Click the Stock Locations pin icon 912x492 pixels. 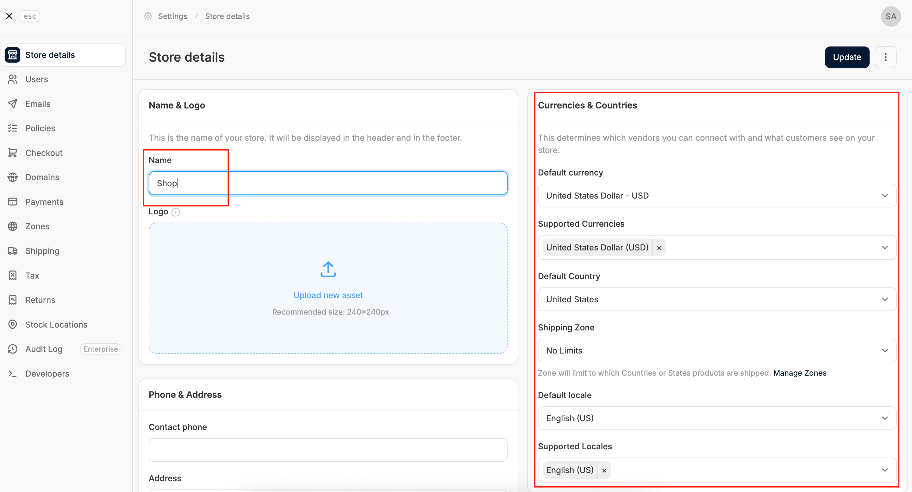(x=13, y=324)
